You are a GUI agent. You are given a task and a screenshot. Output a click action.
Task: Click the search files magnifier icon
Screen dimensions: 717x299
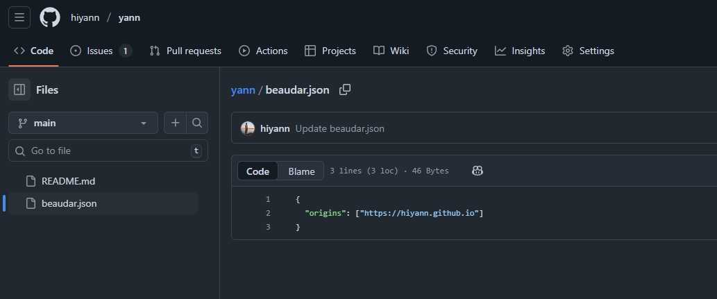[x=197, y=123]
